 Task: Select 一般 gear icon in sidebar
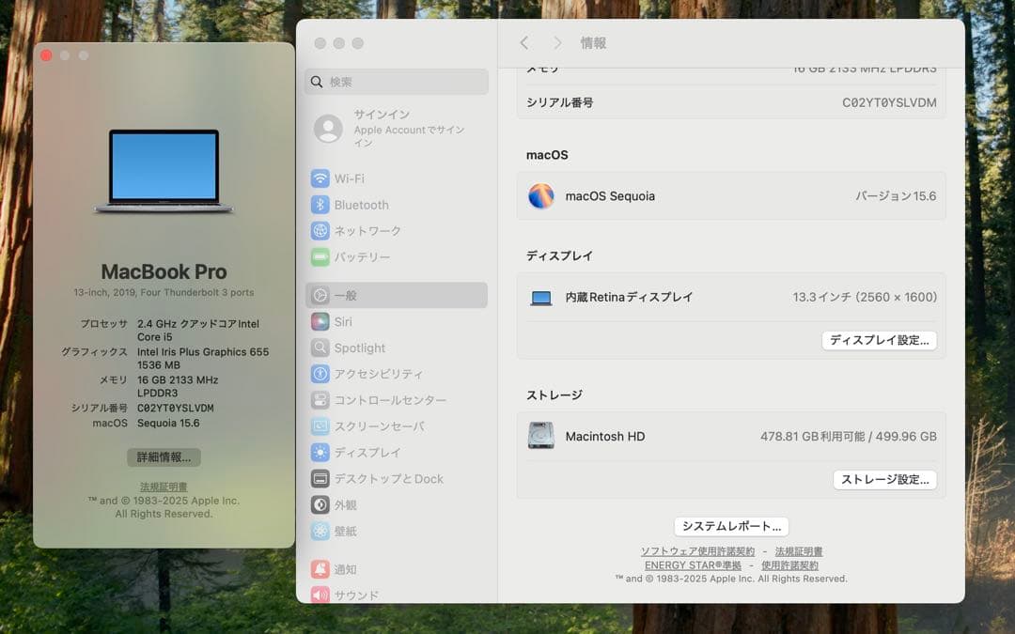click(x=320, y=296)
